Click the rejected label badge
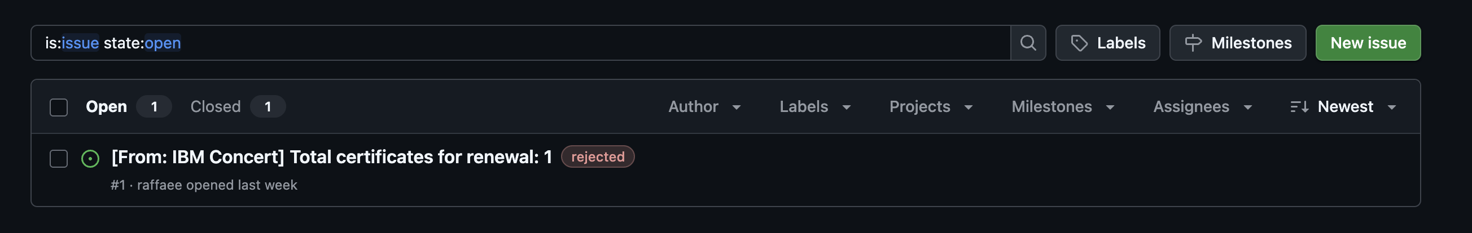The width and height of the screenshot is (1472, 233). pyautogui.click(x=597, y=156)
